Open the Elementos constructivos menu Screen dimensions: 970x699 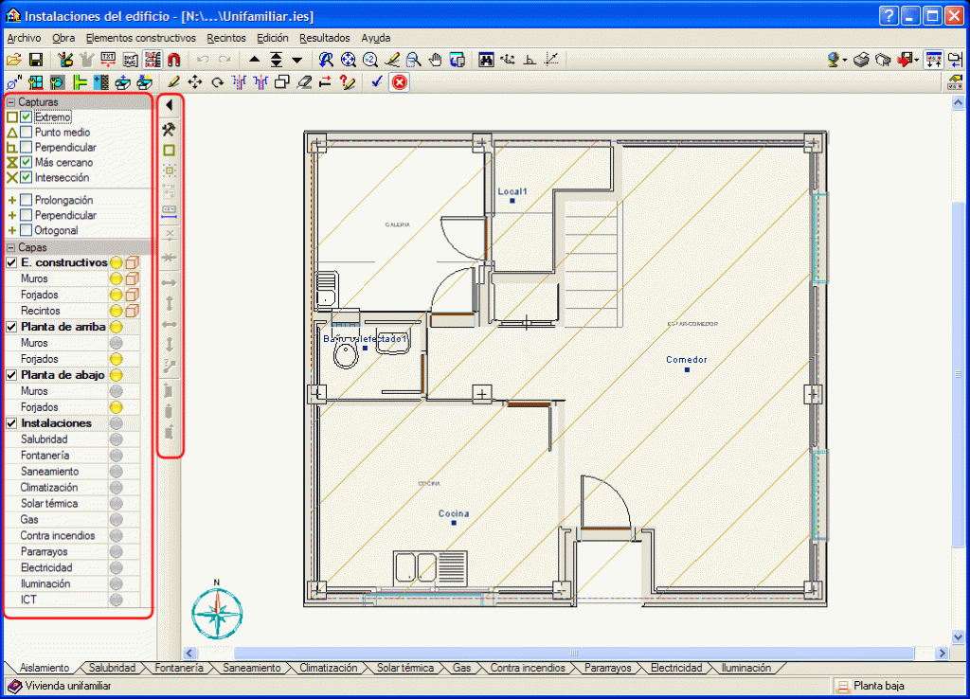[141, 38]
